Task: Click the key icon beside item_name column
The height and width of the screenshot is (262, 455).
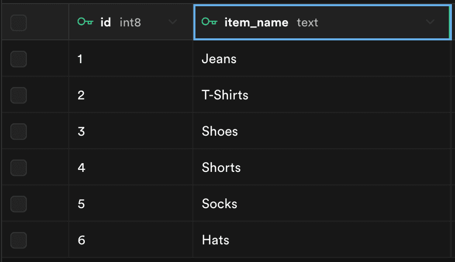Action: (209, 22)
